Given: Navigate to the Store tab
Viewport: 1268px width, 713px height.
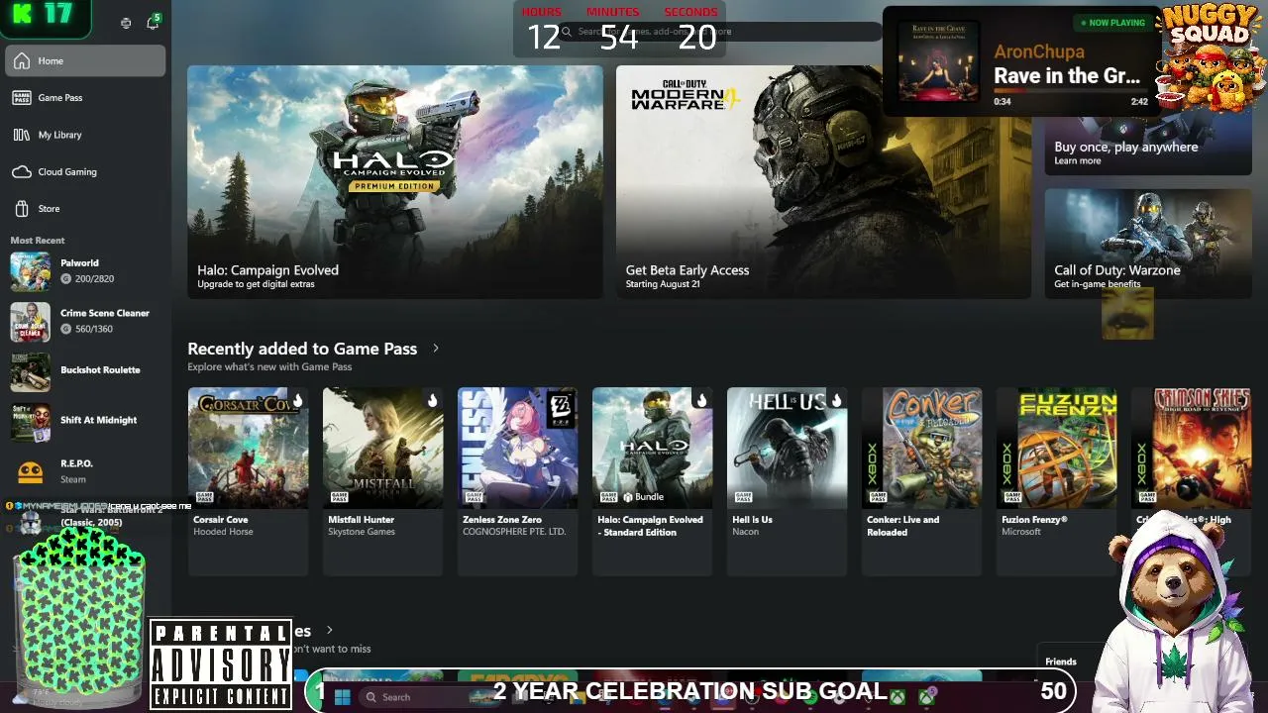Looking at the screenshot, I should pyautogui.click(x=85, y=209).
